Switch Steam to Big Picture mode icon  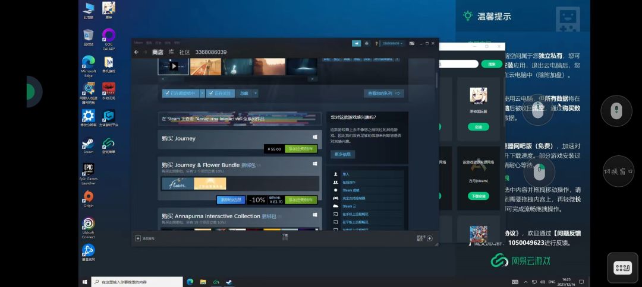click(x=411, y=43)
